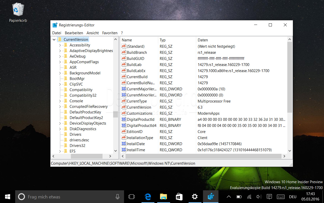Click the BuildLab string value icon

tap(124, 64)
